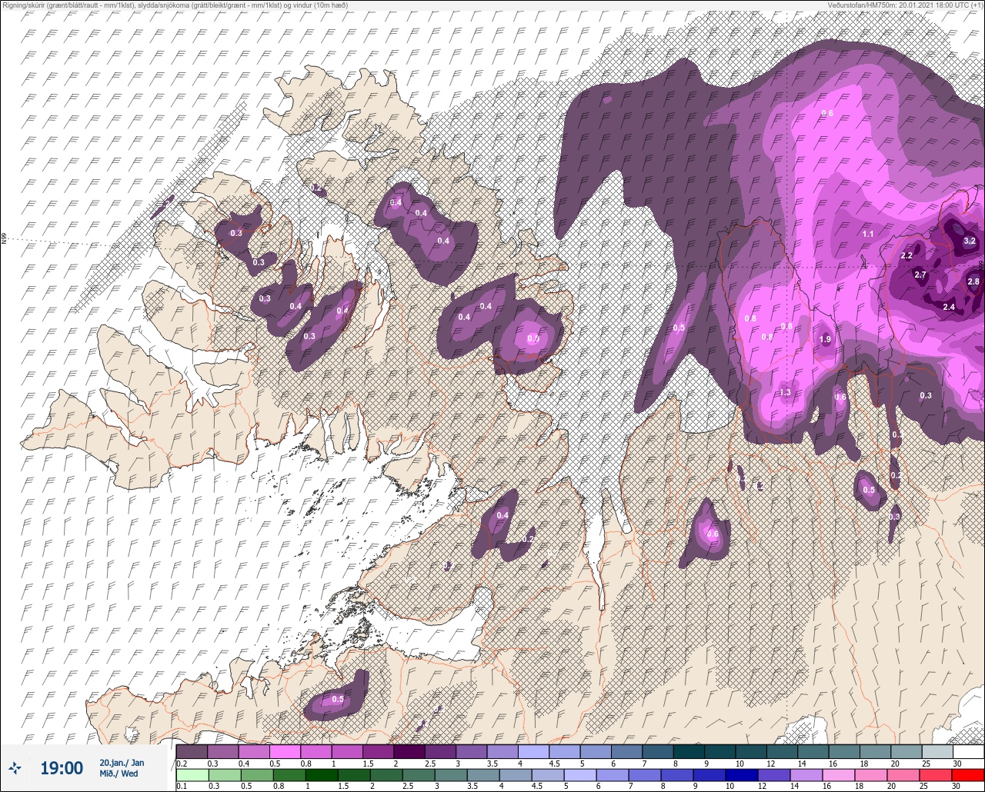Viewport: 985px width, 792px height.
Task: Select the 1.1 precipitation value on the map
Action: 868,234
